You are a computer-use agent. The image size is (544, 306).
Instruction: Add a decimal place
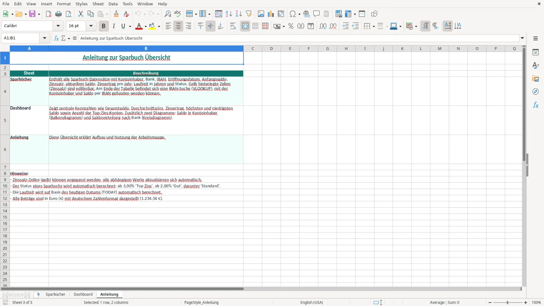(323, 26)
